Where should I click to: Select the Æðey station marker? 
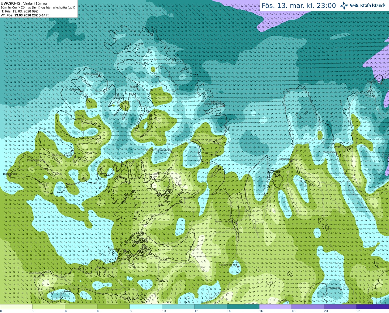pos(137,89)
